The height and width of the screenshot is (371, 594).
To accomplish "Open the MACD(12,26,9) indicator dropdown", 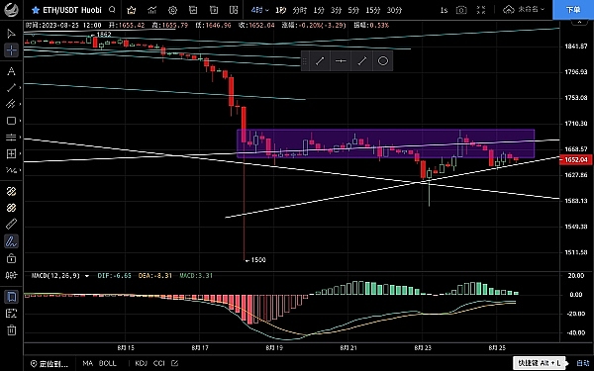I will [87, 276].
